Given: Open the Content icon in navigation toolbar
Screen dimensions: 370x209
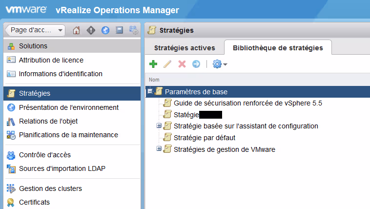Looking at the screenshot, I should (x=119, y=30).
